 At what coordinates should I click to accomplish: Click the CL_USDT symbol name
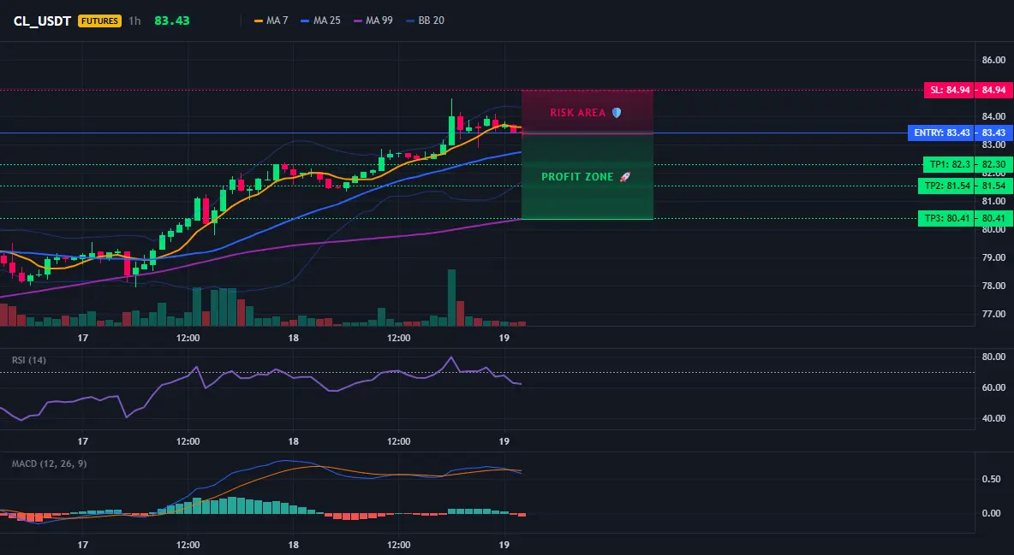pos(42,21)
